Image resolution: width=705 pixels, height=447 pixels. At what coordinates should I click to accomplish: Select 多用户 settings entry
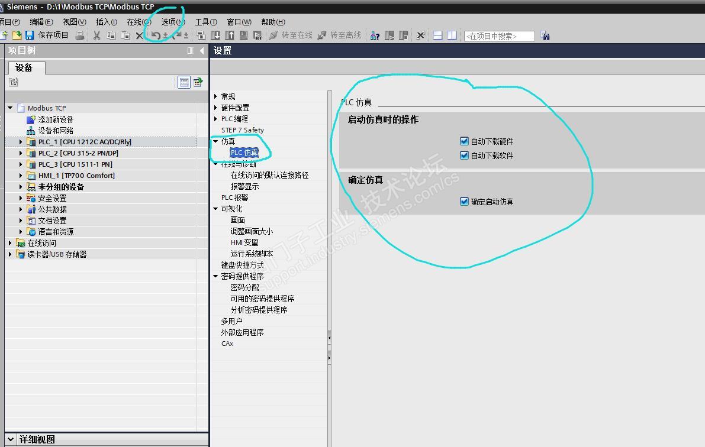(231, 320)
